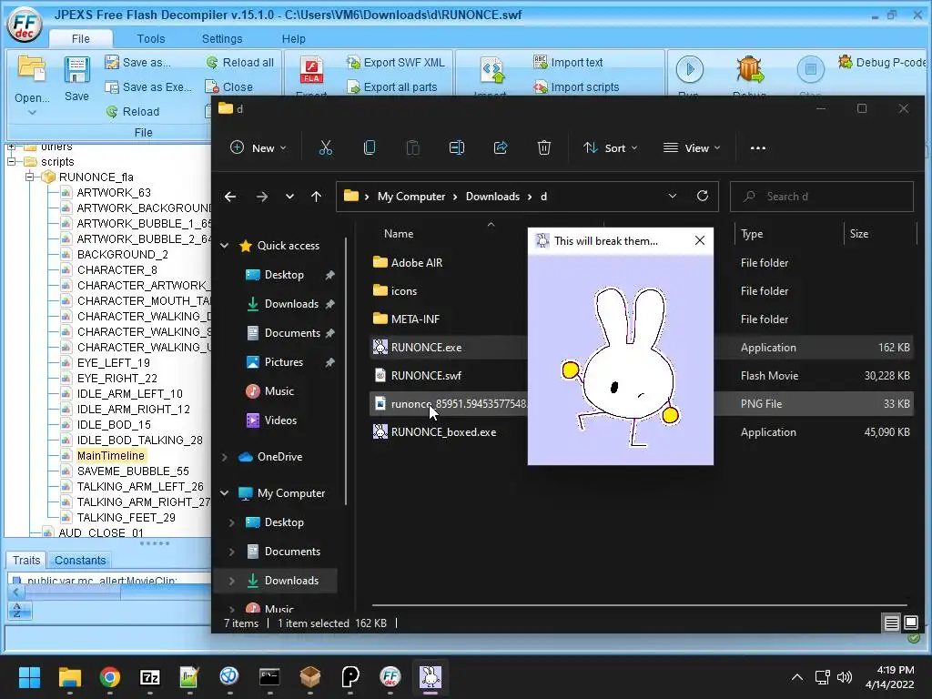Viewport: 932px width, 699px height.
Task: Collapse the RUNONCE_fla package node
Action: coord(29,177)
